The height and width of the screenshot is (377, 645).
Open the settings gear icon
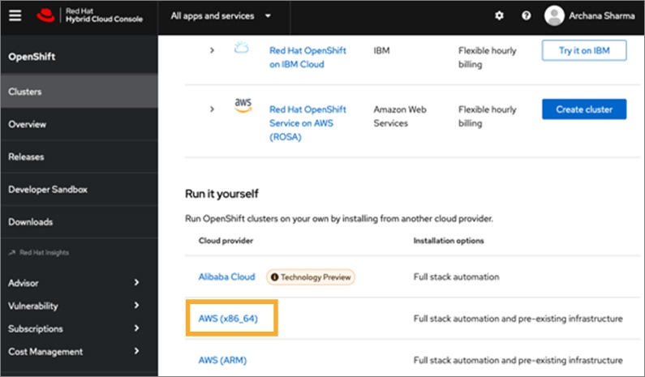click(499, 15)
